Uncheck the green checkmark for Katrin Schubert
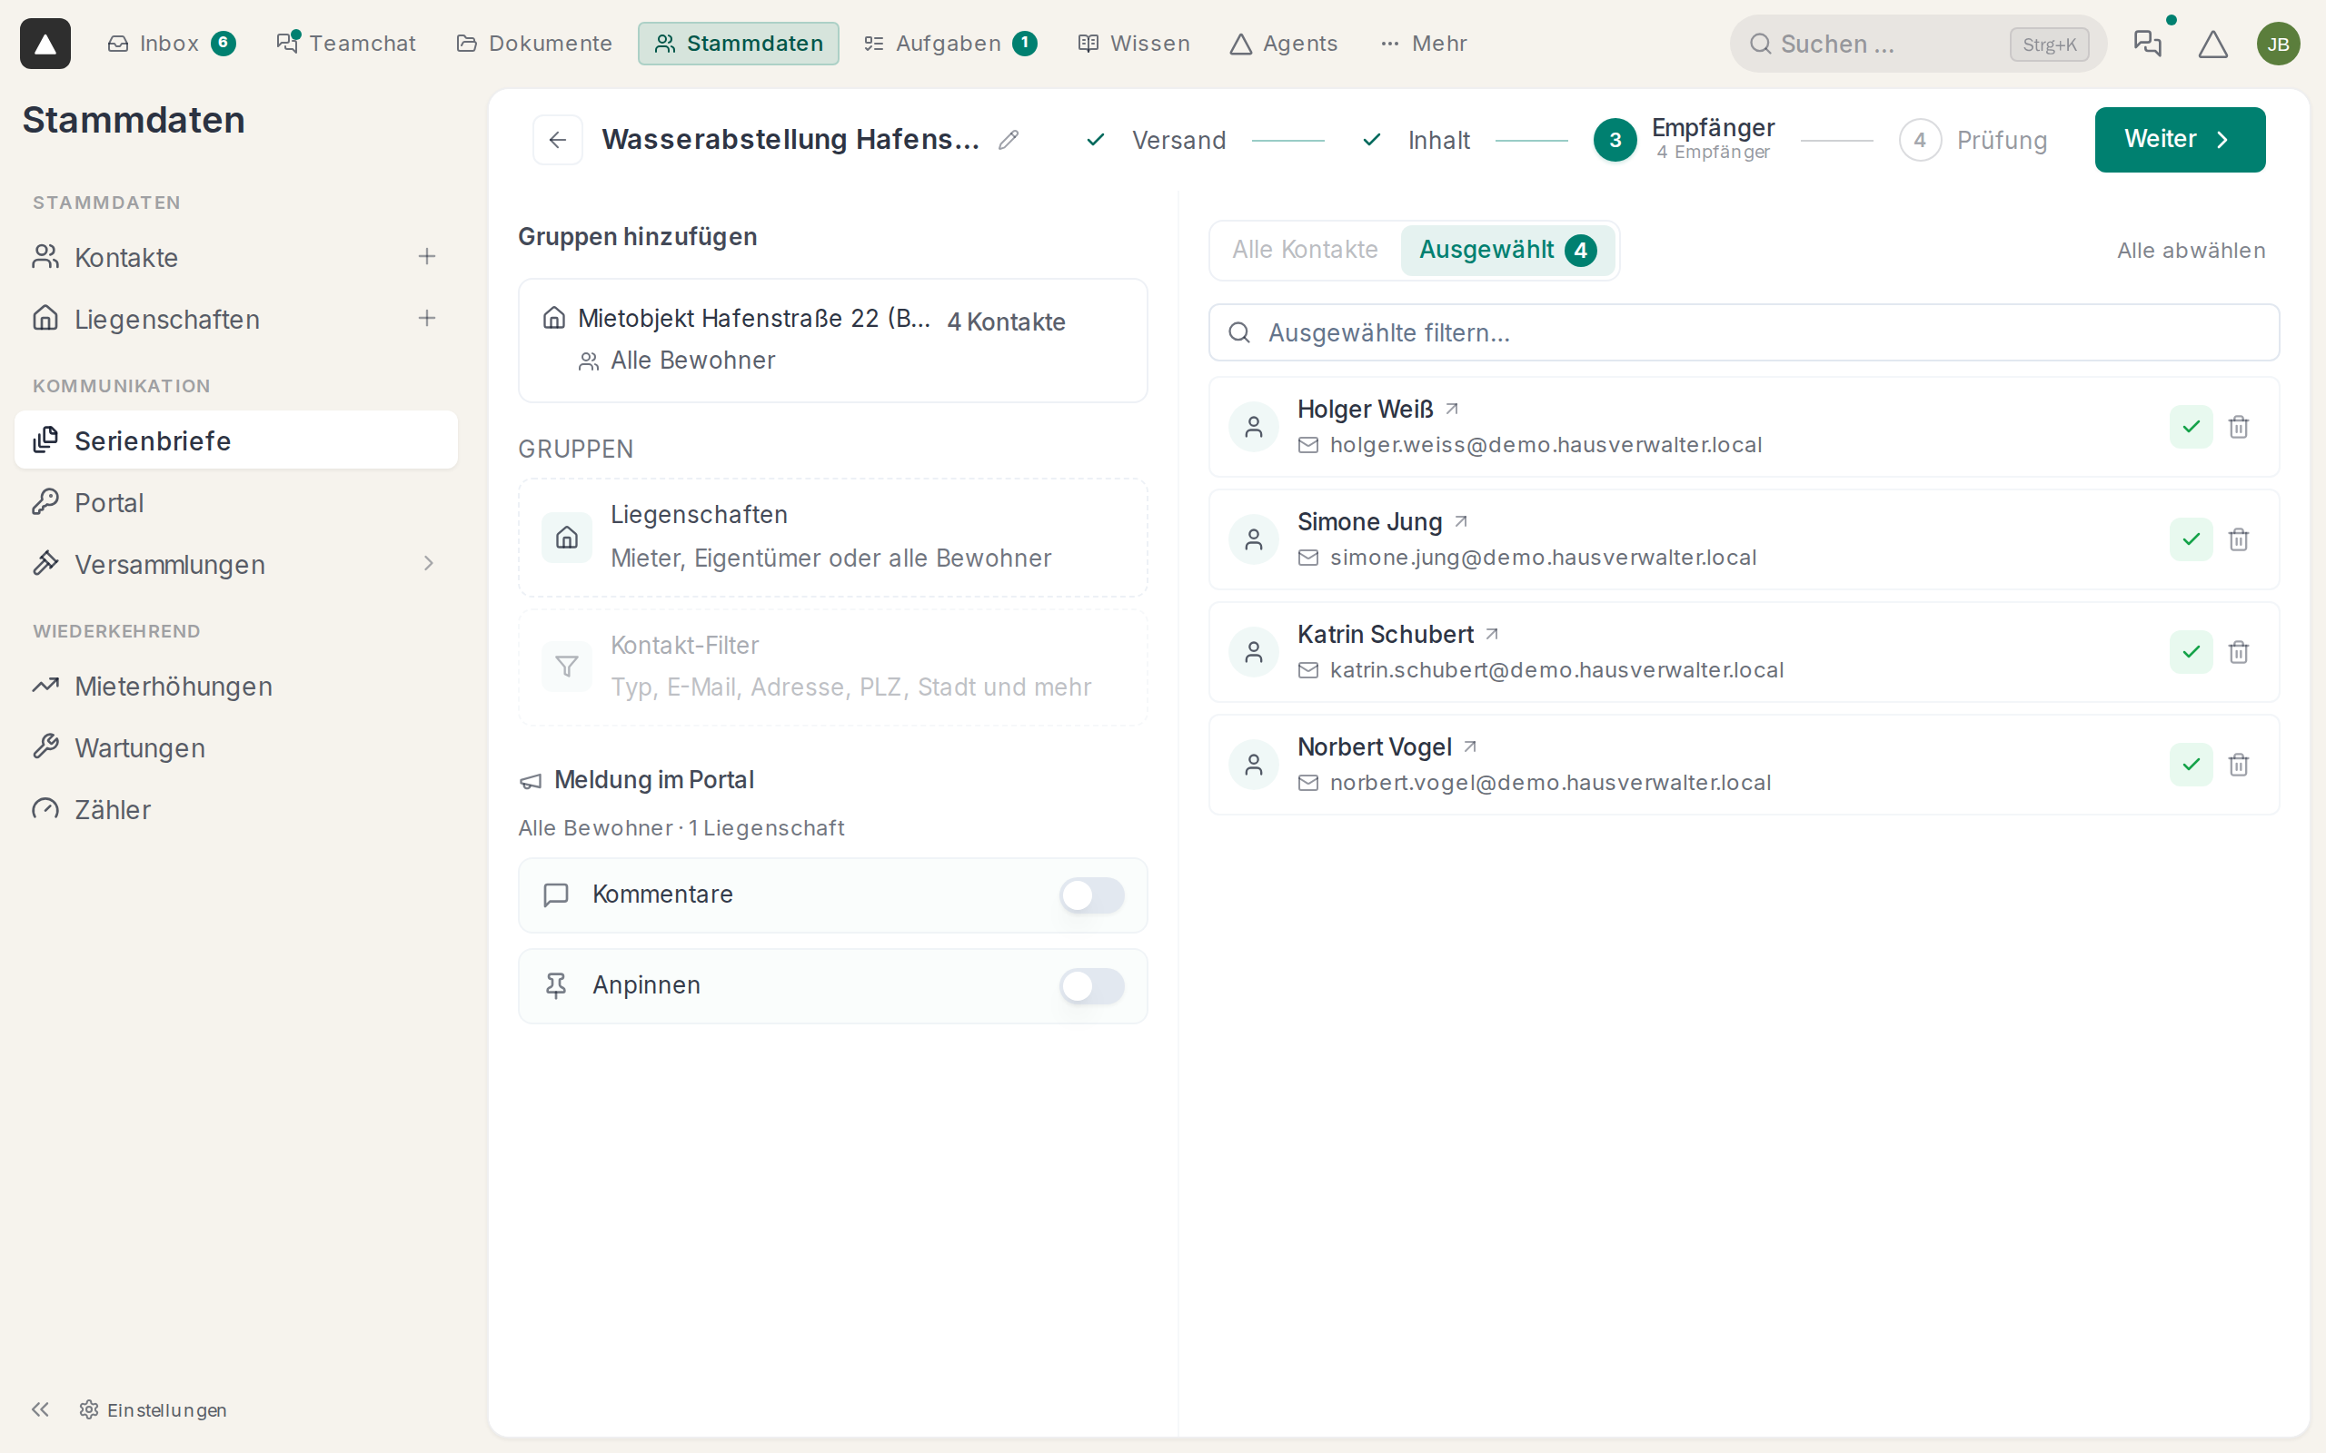 click(2191, 651)
